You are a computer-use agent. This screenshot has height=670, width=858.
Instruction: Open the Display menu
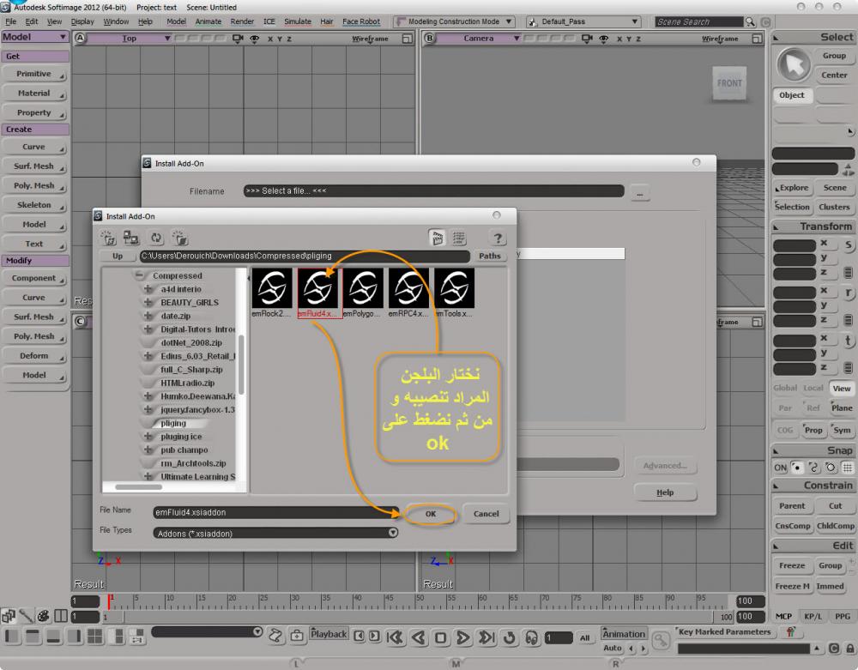[x=82, y=21]
